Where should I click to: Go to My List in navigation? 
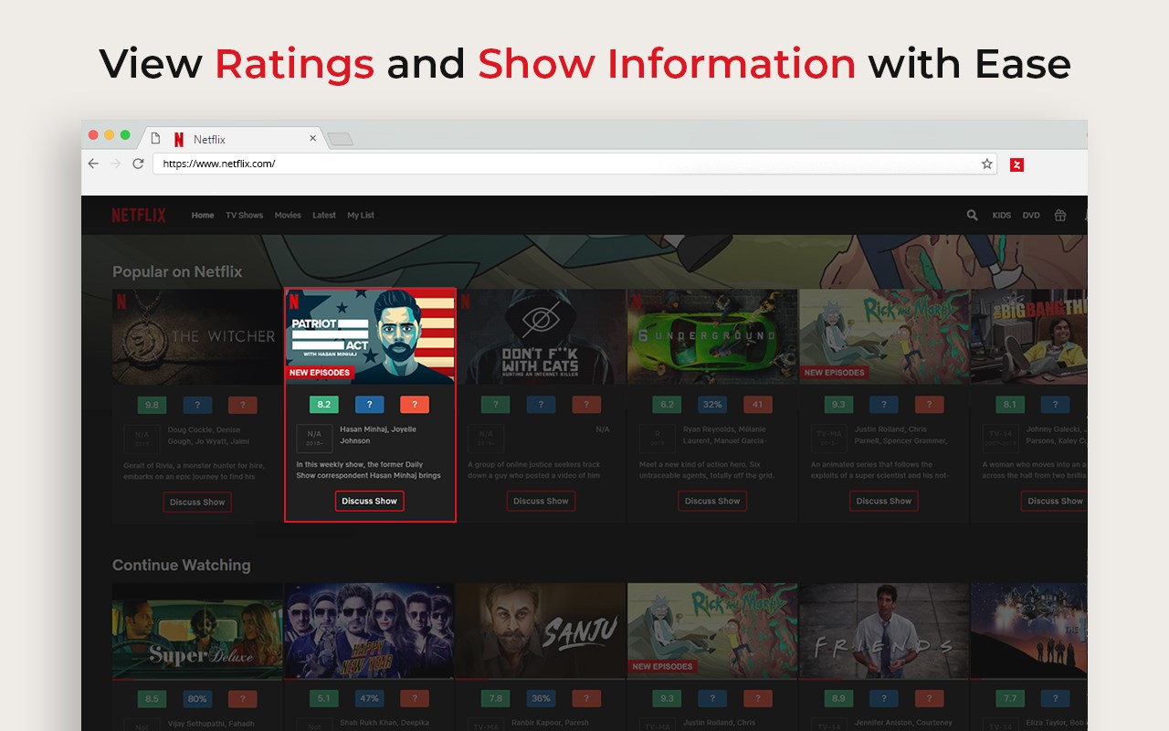(361, 216)
